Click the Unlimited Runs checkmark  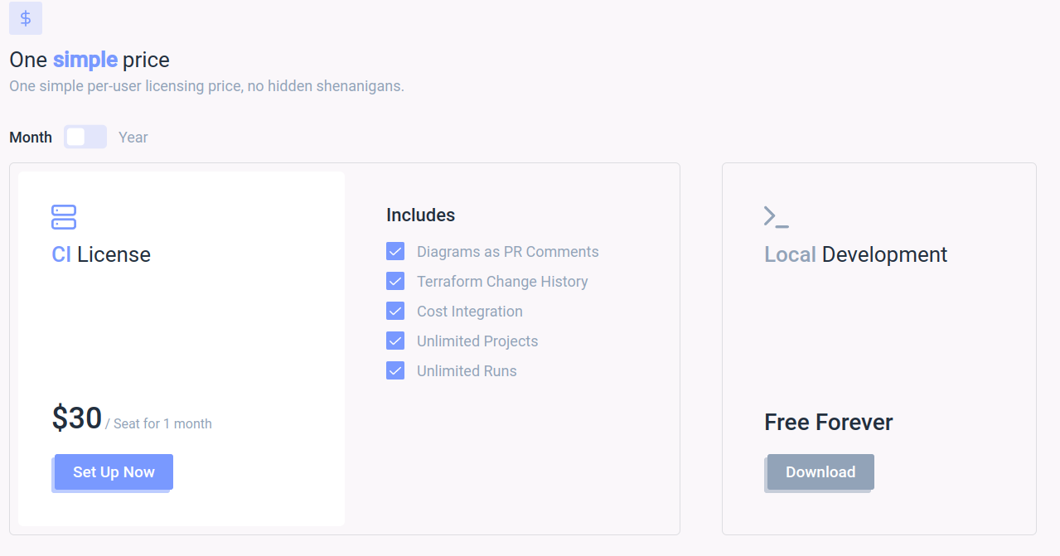395,371
